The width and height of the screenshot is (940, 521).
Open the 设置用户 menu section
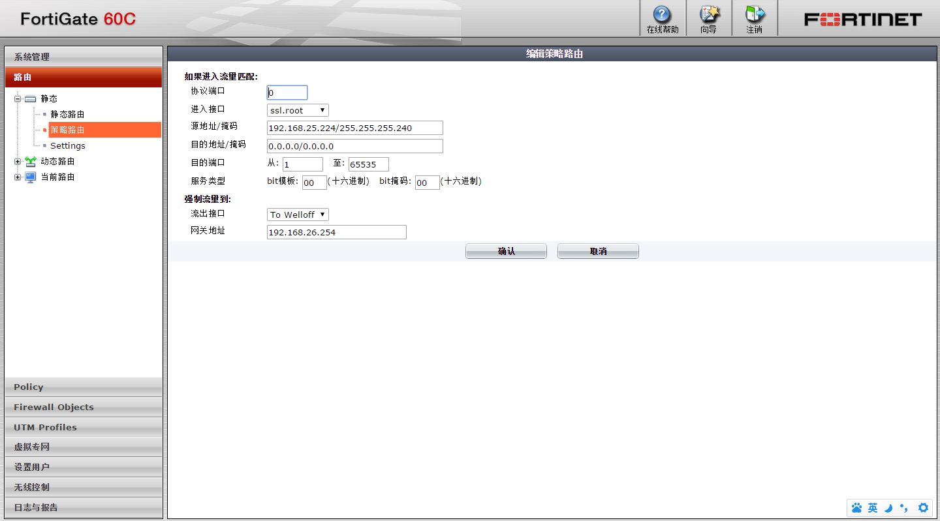[x=84, y=467]
